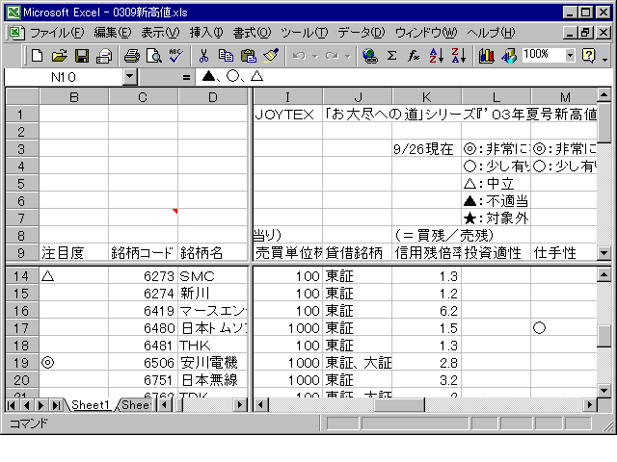Click the New workbook icon

[37, 56]
